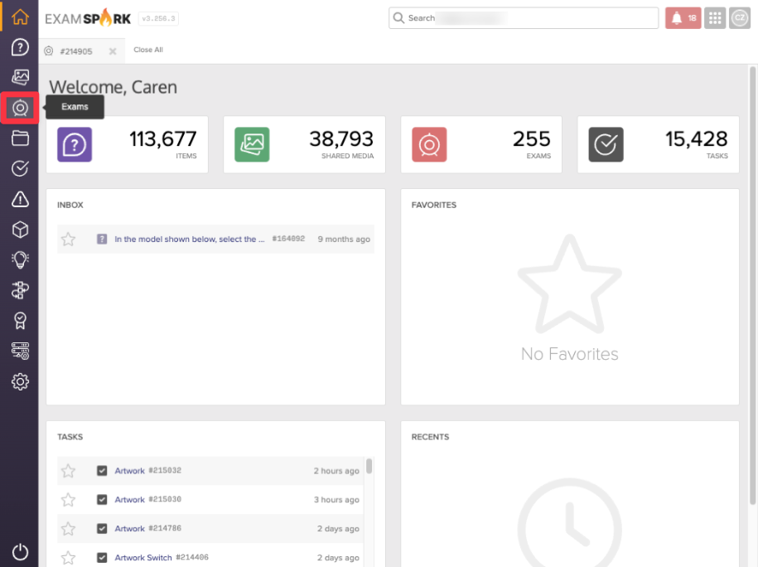The image size is (758, 567).
Task: Open the notifications bell showing 18
Action: pos(683,18)
